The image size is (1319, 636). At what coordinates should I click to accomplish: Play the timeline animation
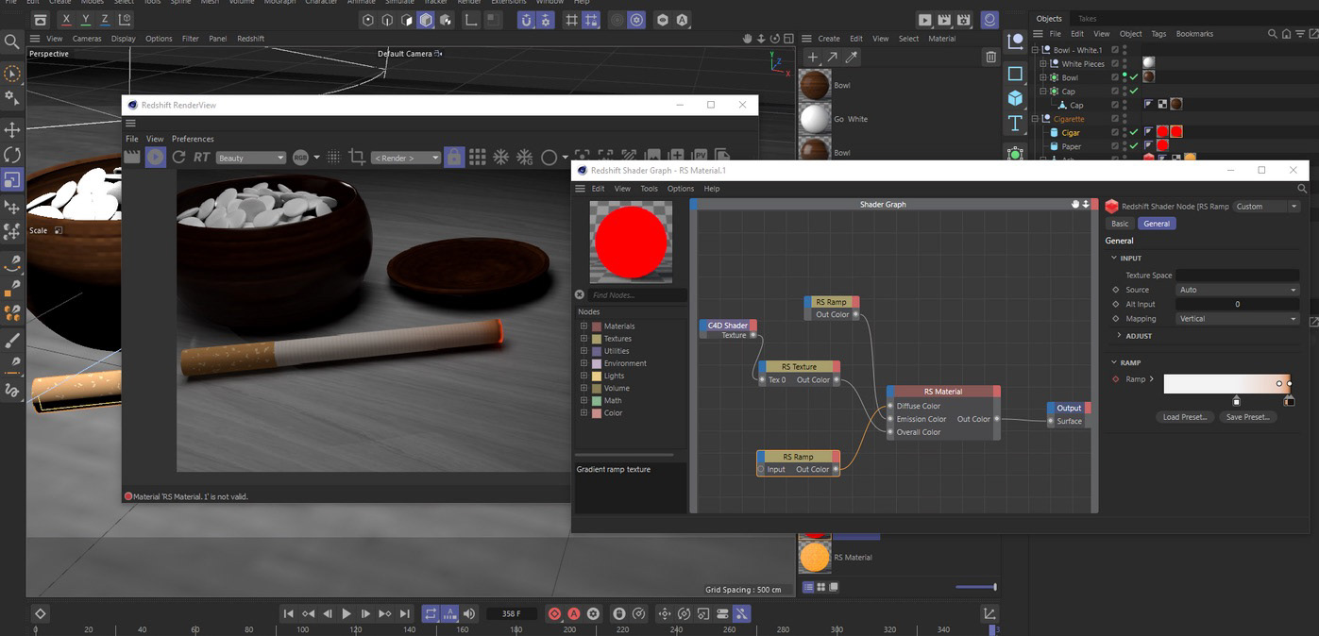tap(347, 613)
